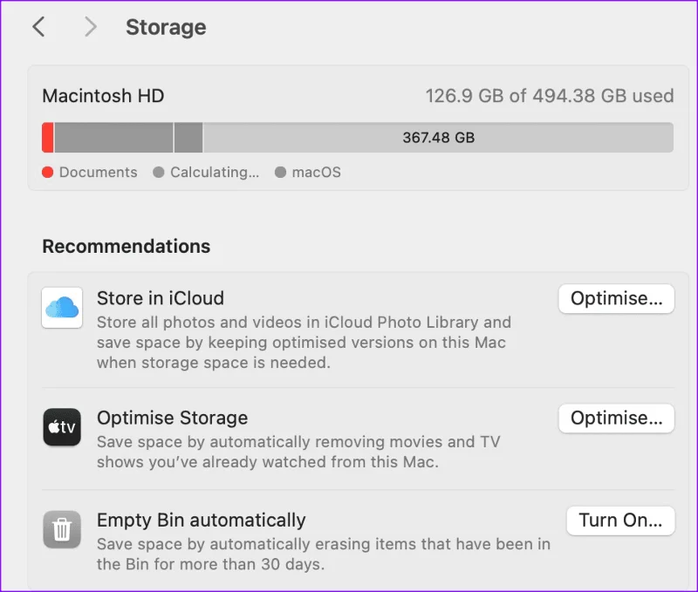
Task: Select the macOS storage bar segment
Action: point(188,138)
